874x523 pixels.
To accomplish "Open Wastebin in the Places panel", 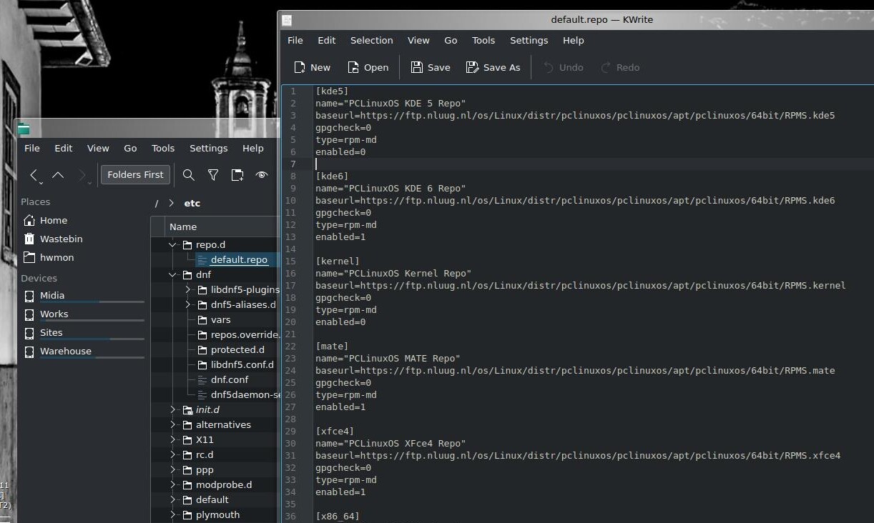I will click(61, 239).
